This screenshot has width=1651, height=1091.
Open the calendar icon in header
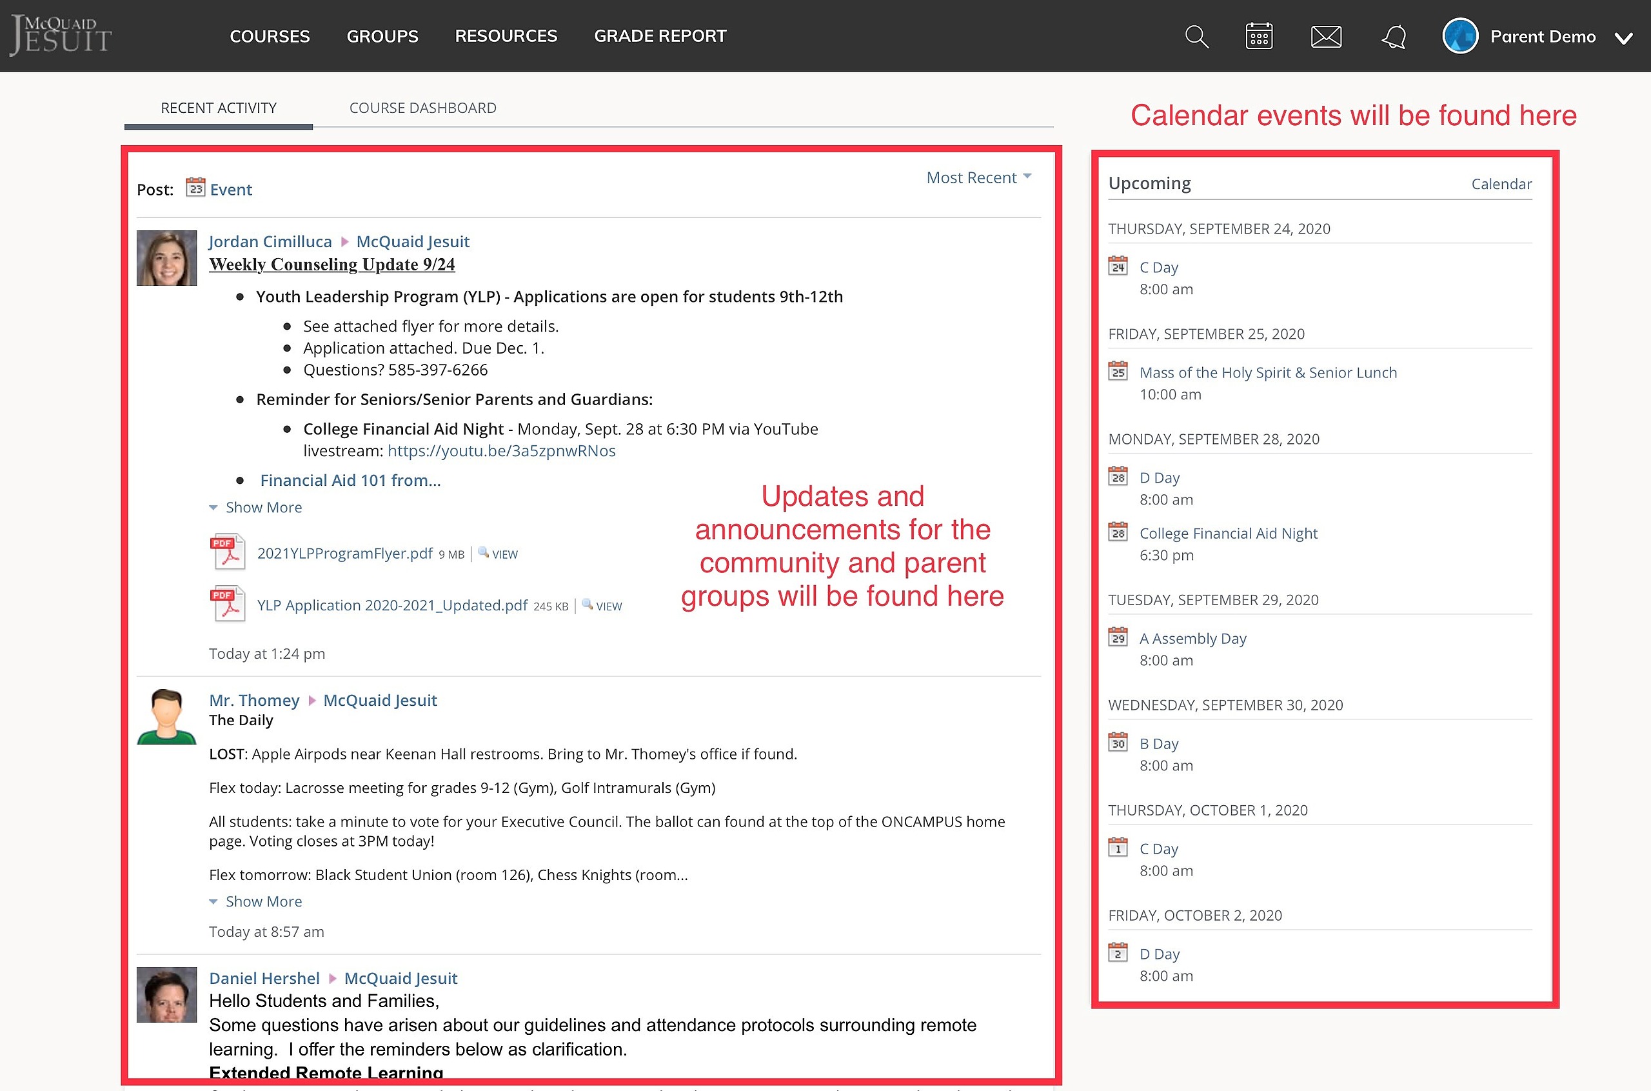(x=1259, y=36)
